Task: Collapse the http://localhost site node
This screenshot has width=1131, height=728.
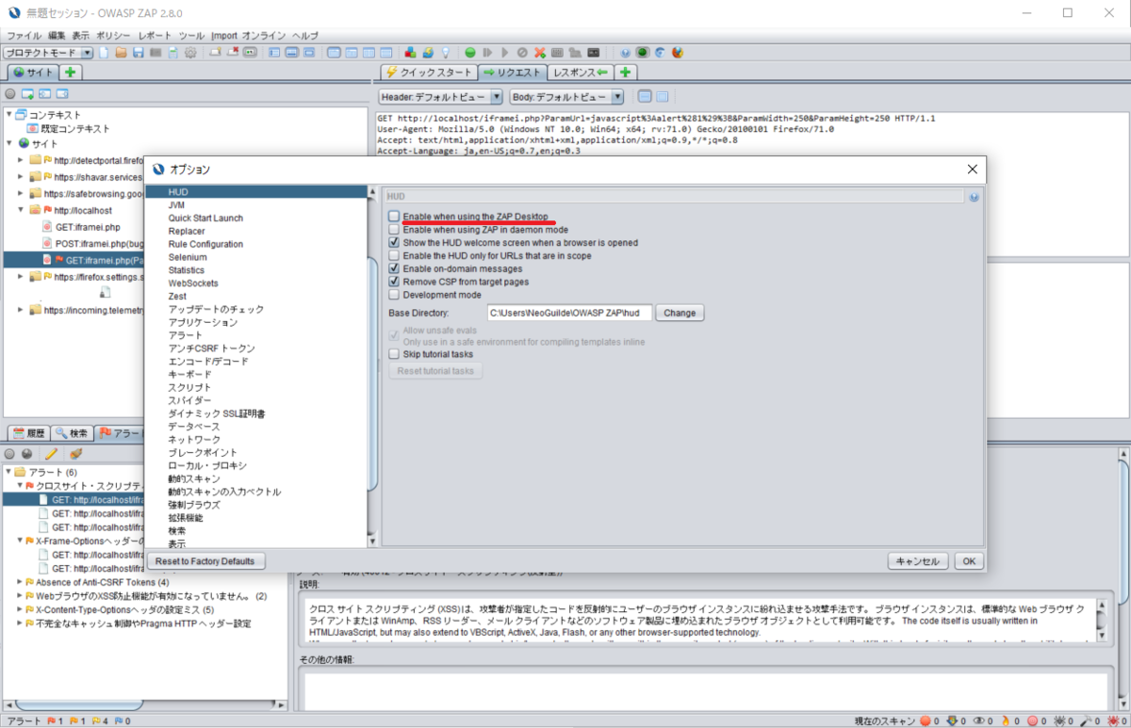Action: pos(21,210)
